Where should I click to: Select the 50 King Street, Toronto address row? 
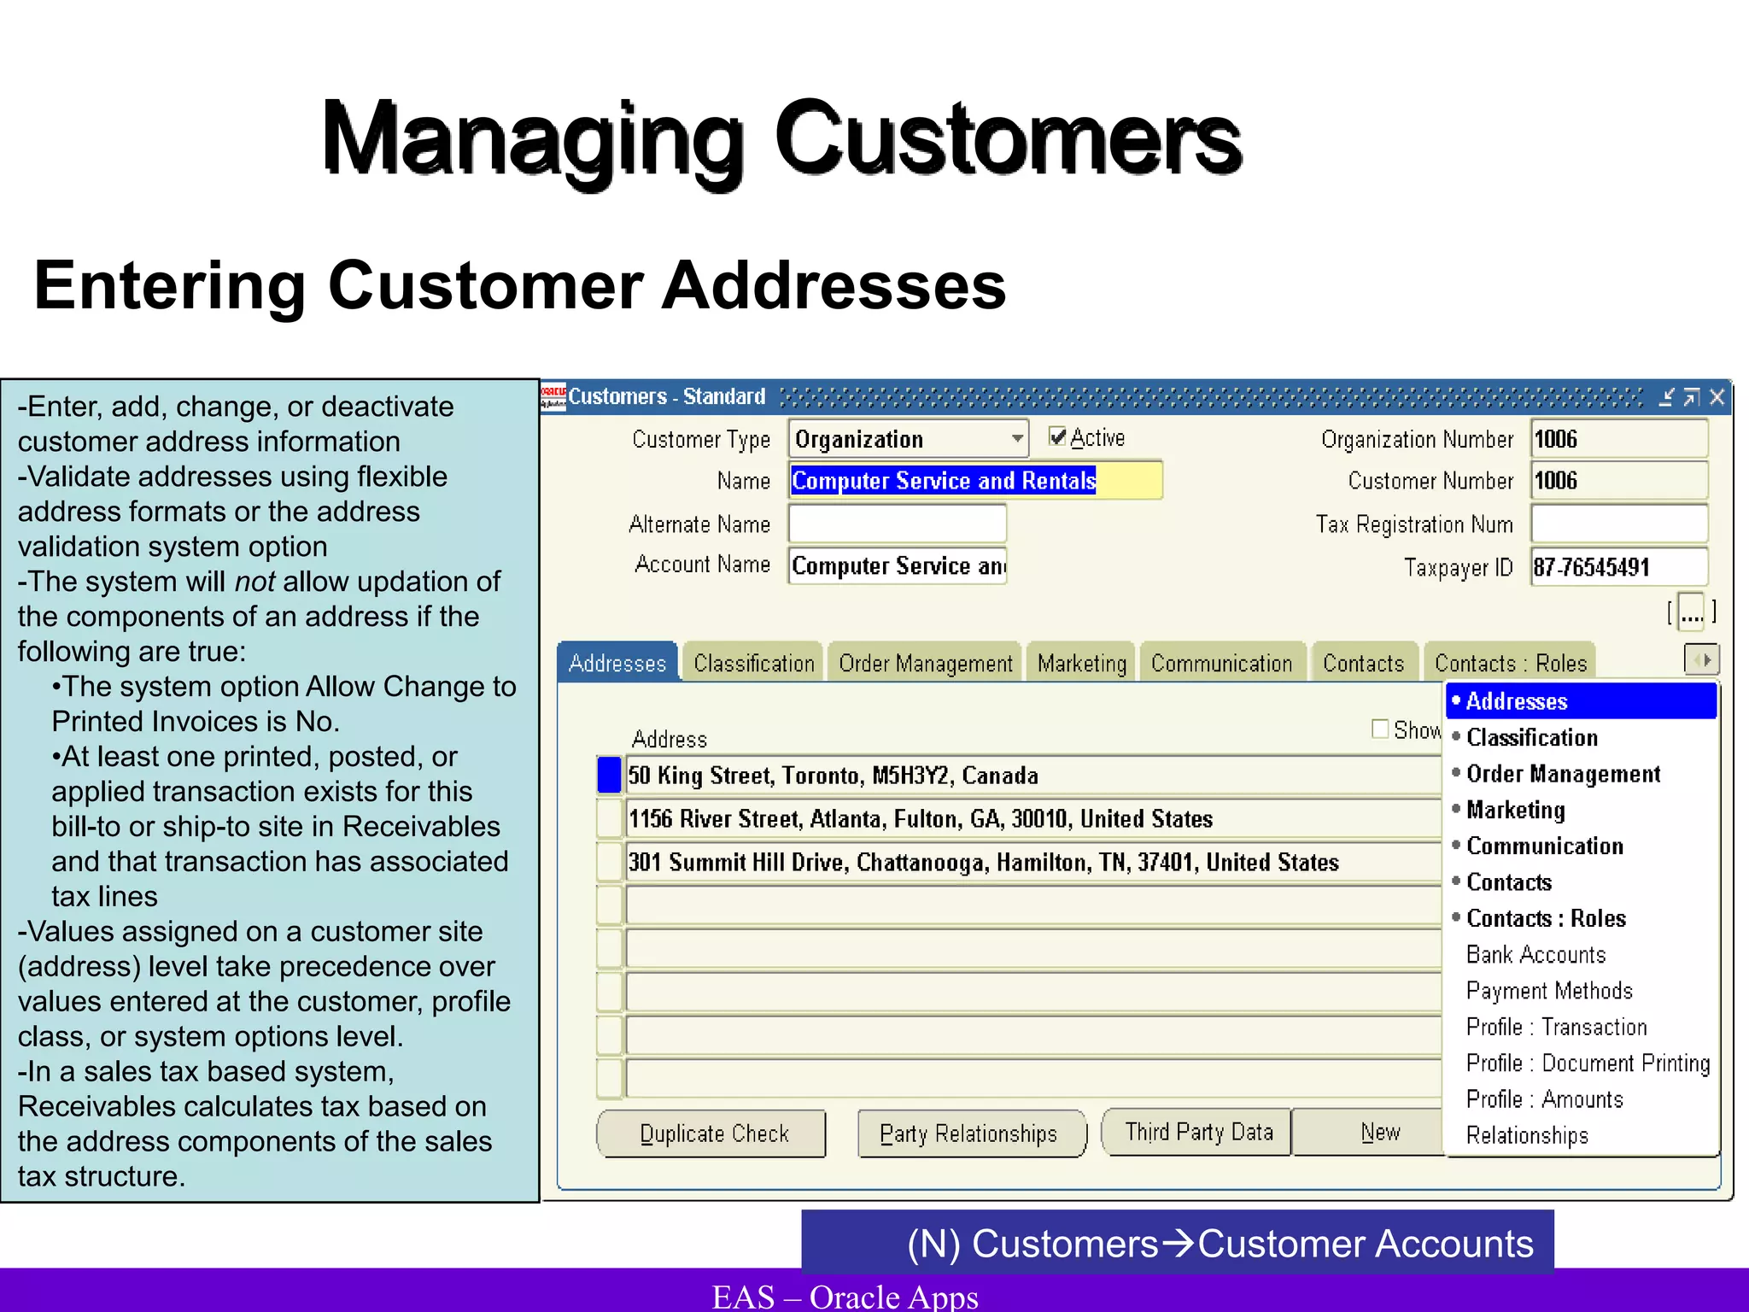pos(1033,776)
